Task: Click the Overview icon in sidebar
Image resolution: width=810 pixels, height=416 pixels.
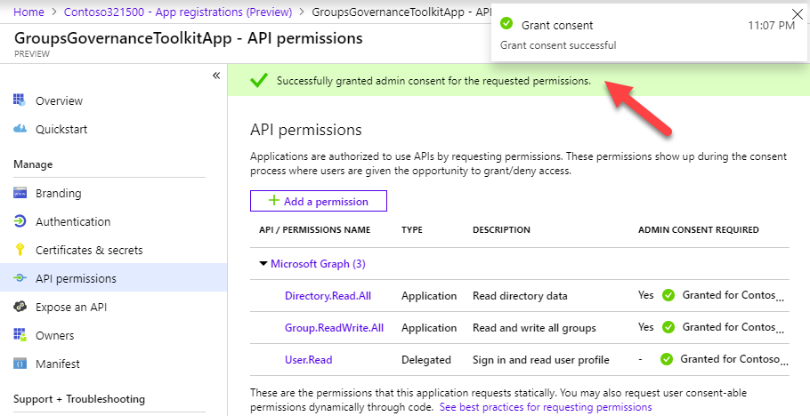Action: click(x=20, y=100)
